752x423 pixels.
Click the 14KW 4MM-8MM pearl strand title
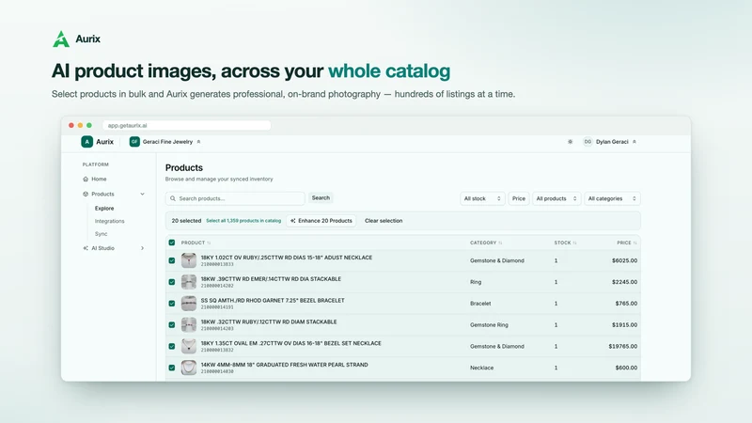[285, 365]
